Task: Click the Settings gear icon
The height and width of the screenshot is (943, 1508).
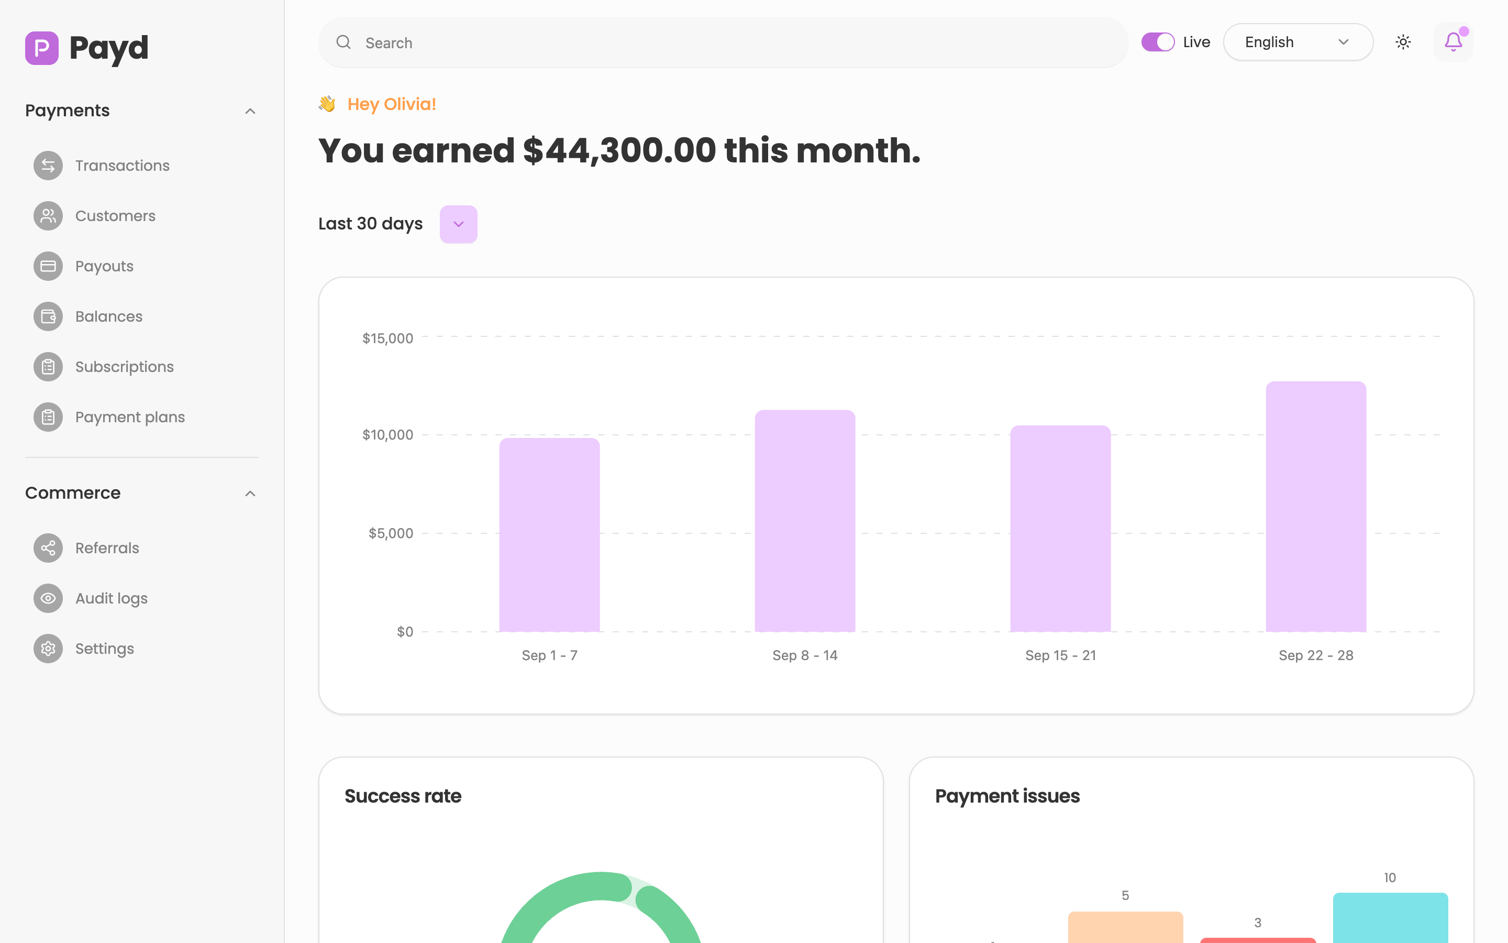Action: click(x=48, y=649)
